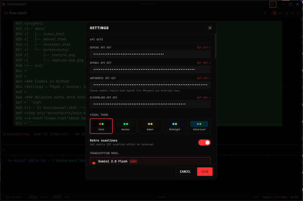Screen dimensions: 303x201
Task: Click the AudioBash red logo icon
Action: (x=3, y=4)
